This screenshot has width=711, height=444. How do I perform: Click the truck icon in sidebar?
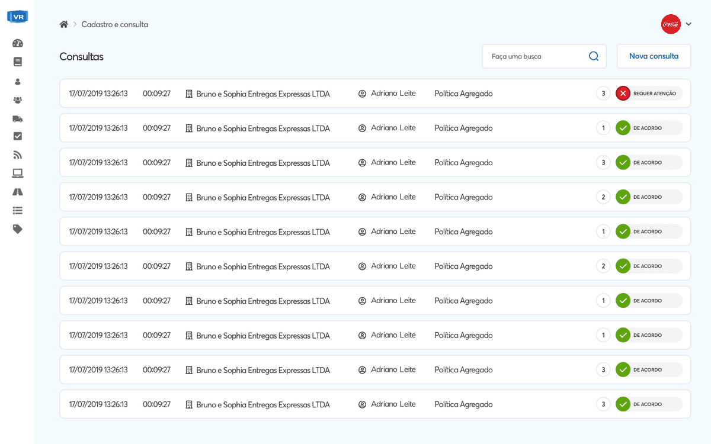click(17, 118)
